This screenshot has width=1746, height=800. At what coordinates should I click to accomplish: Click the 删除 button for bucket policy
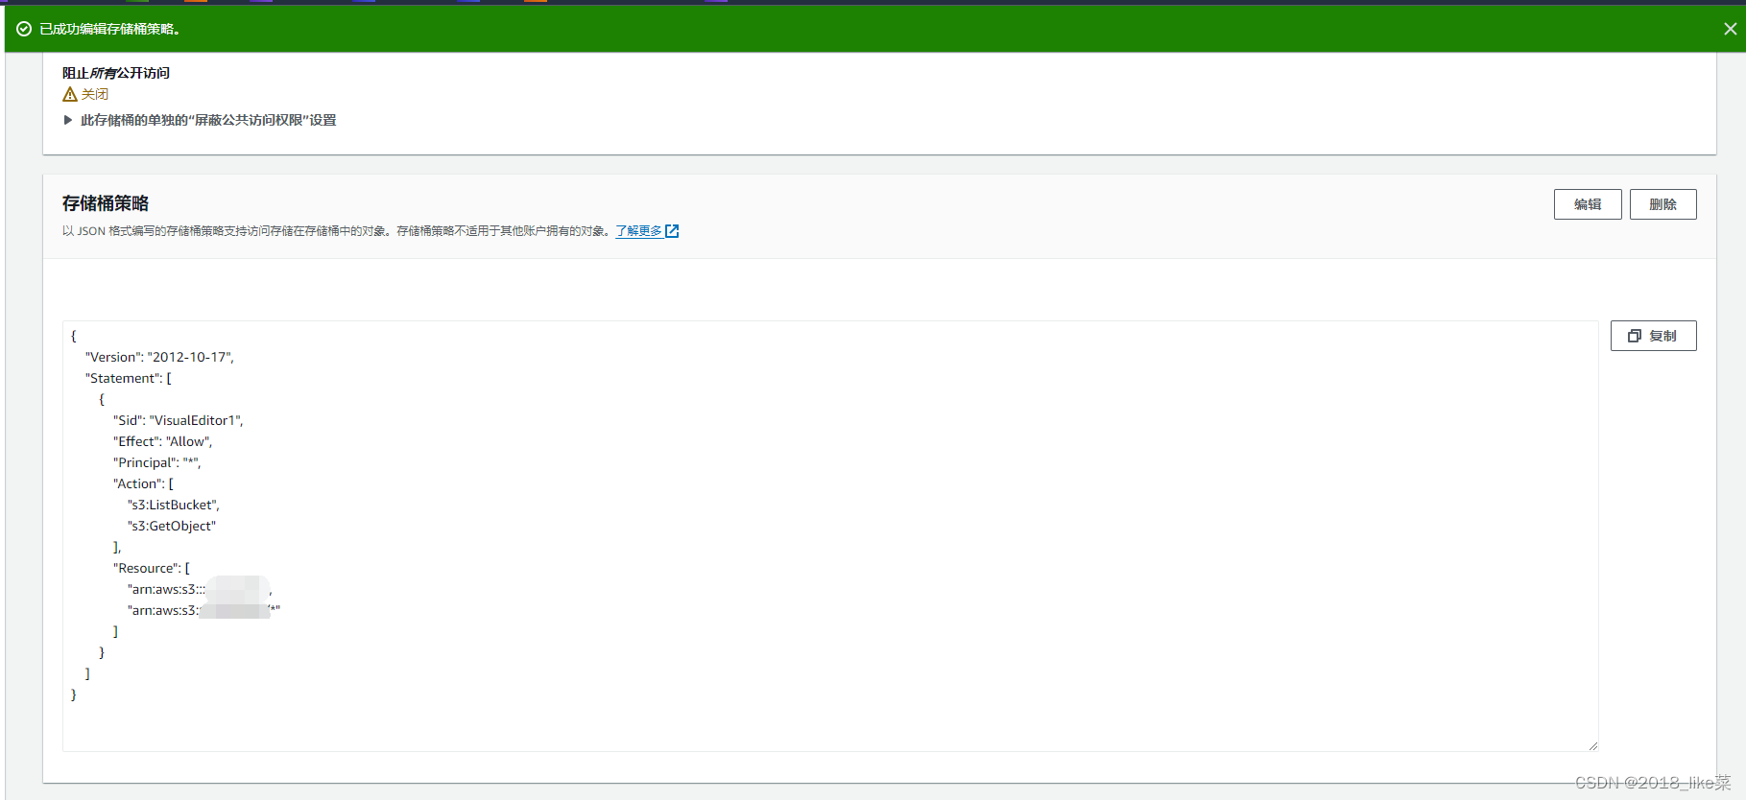1662,204
